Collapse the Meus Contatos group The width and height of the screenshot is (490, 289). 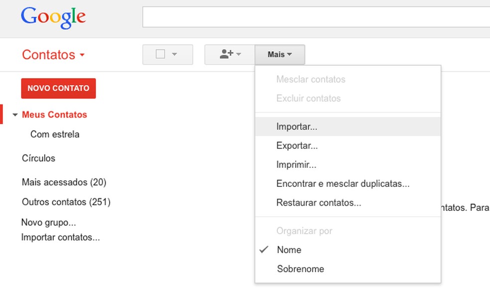coord(14,114)
